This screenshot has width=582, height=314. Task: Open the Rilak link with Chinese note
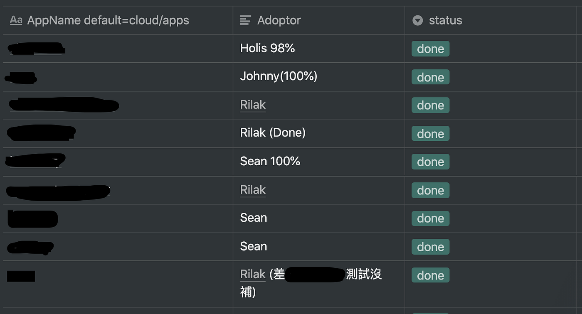coord(253,275)
